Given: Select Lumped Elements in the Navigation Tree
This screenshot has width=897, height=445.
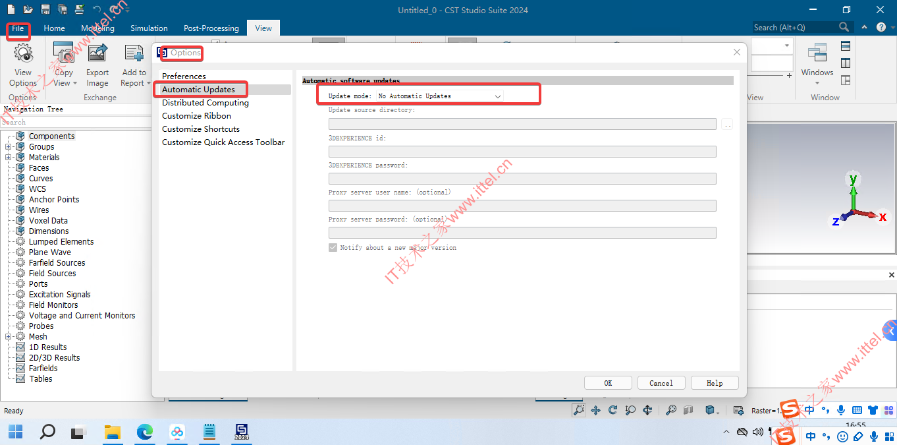Looking at the screenshot, I should [61, 242].
